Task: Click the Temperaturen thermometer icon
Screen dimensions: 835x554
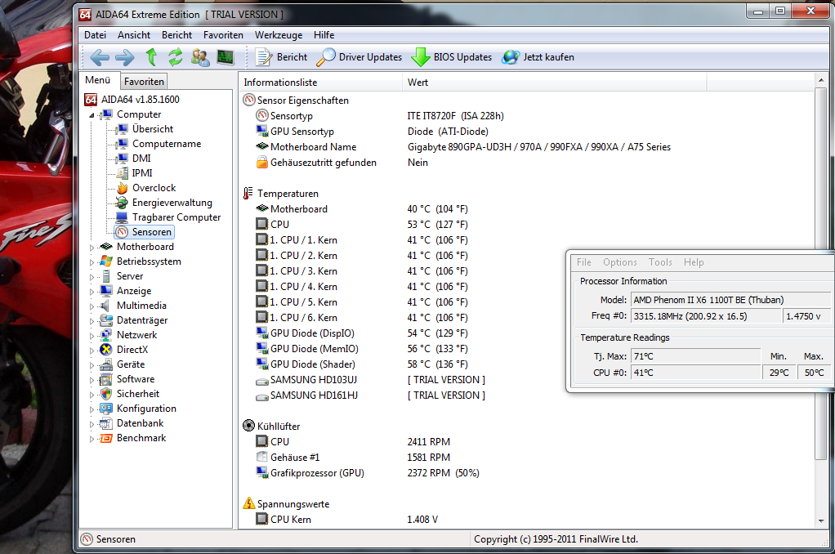Action: click(x=248, y=194)
